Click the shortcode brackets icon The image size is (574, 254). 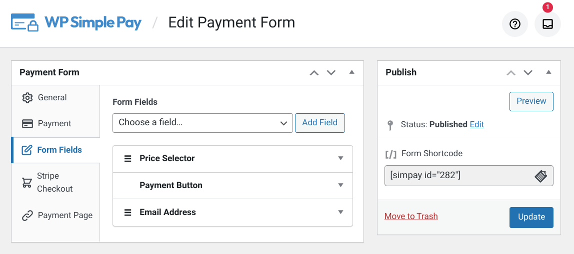(390, 154)
